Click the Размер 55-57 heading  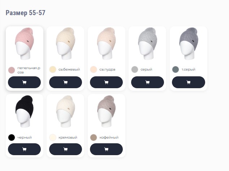click(x=25, y=13)
